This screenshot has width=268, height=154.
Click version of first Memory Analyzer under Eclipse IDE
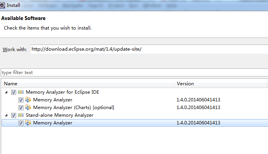click(x=198, y=100)
